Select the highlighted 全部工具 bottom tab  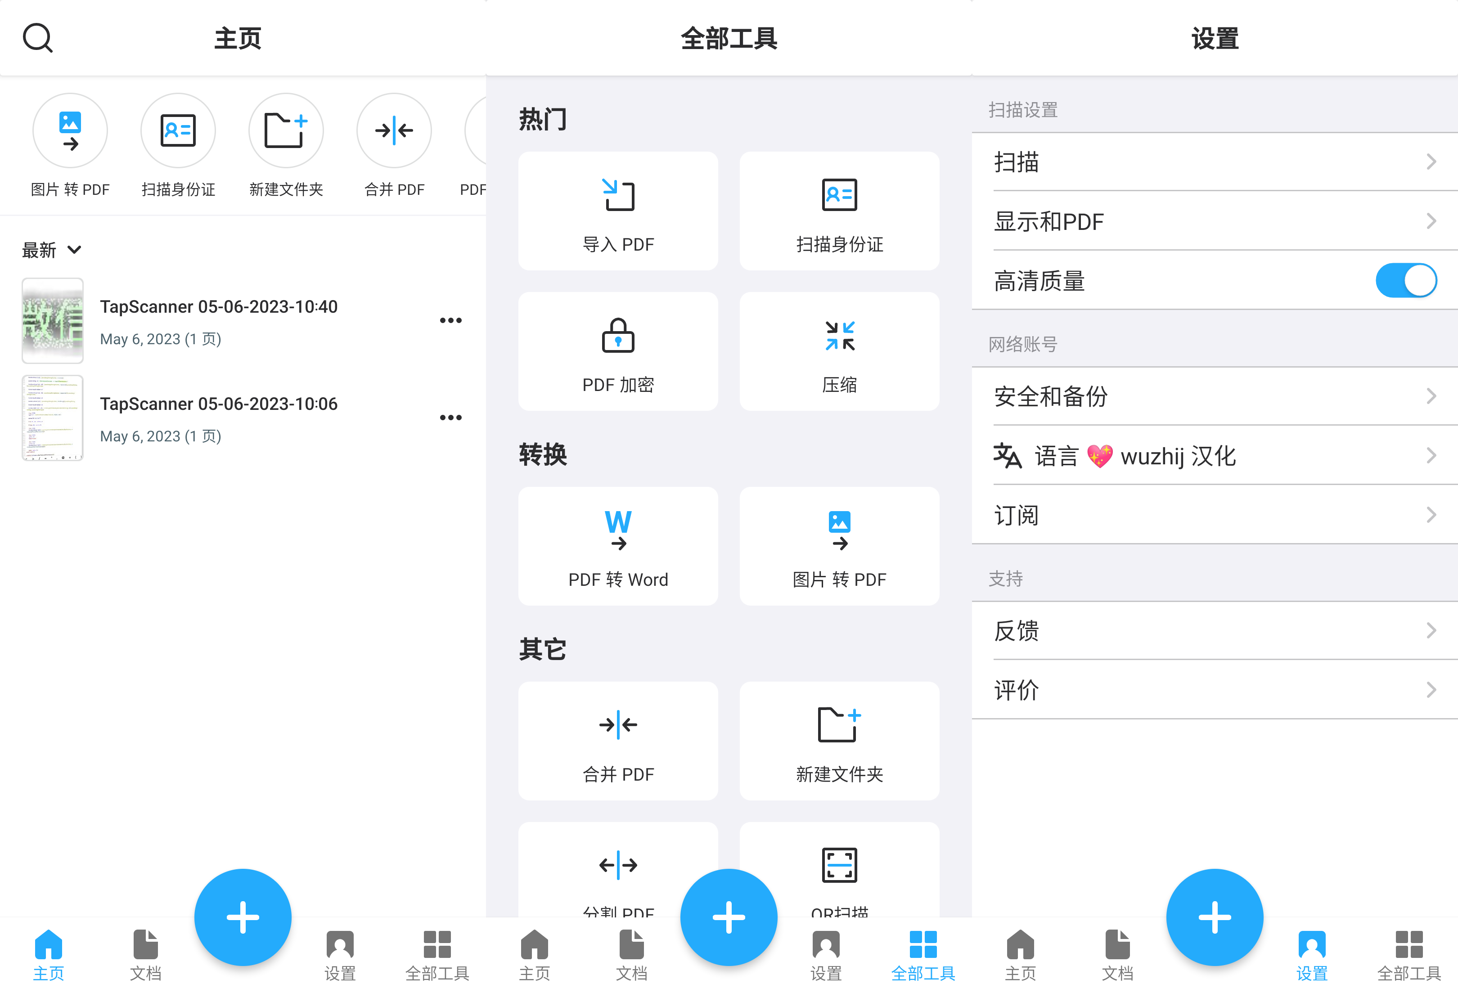point(923,954)
